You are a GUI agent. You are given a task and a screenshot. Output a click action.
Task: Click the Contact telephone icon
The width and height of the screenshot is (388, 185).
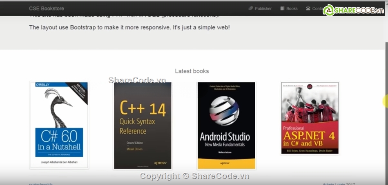click(x=308, y=9)
